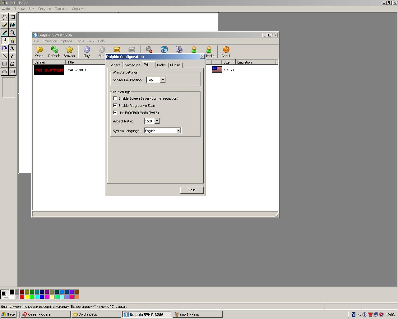Enable Screen Saver burn-in reduction checkbox
The width and height of the screenshot is (398, 319).
click(115, 98)
